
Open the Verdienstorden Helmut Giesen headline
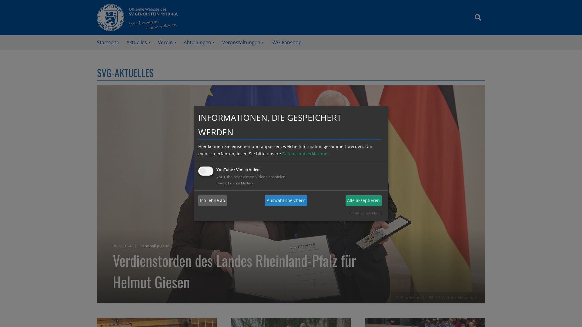pyautogui.click(x=234, y=271)
